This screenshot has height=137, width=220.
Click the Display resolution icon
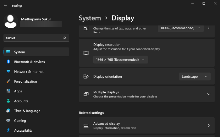[86, 53]
